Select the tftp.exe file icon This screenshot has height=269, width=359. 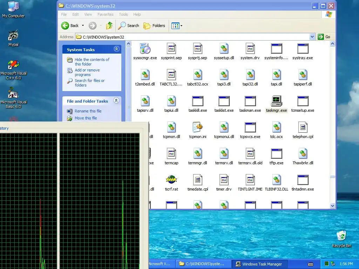[276, 153]
